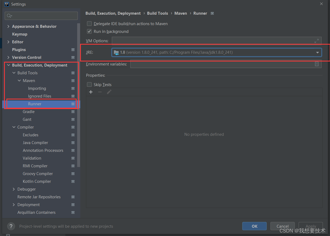Click the project-level icon beside Kotlin Compiler
This screenshot has height=236, width=330.
73,181
